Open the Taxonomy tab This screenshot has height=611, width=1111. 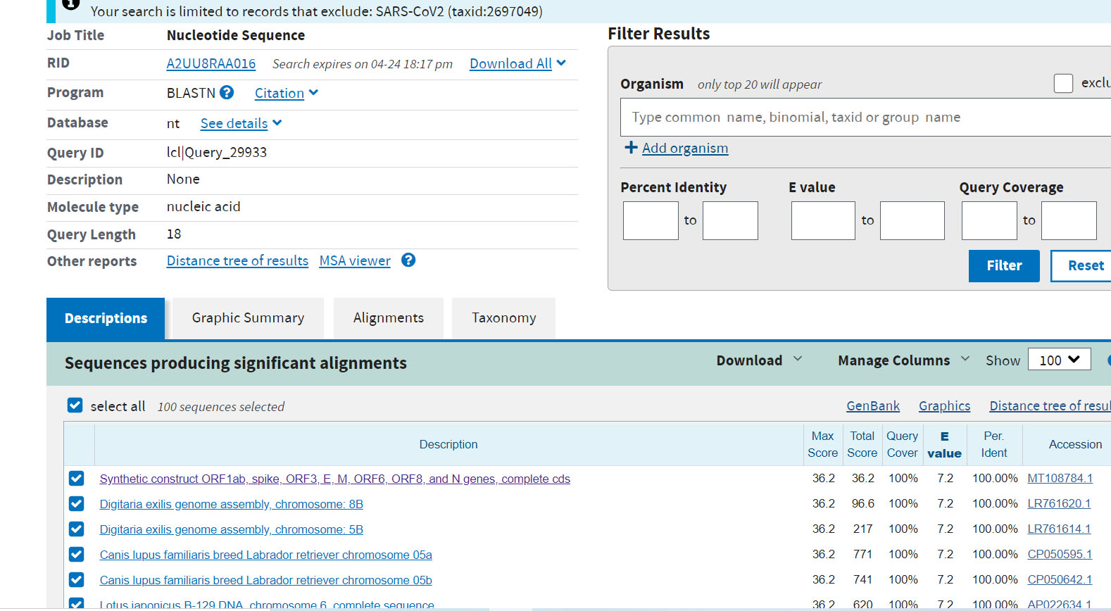(503, 318)
